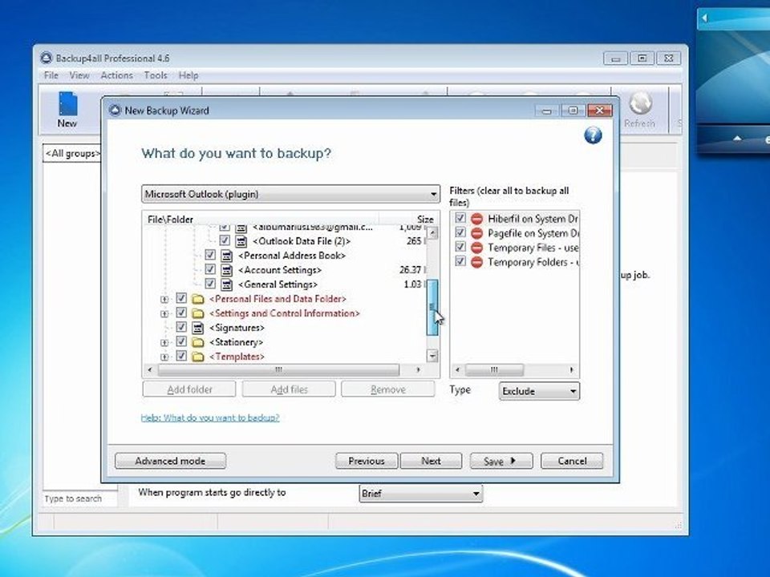Viewport: 770px width, 577px height.
Task: Click the left arrow on desktop sidebar gadget
Action: coord(704,18)
